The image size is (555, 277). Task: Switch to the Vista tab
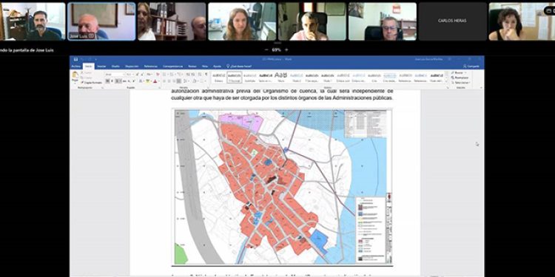click(x=205, y=66)
